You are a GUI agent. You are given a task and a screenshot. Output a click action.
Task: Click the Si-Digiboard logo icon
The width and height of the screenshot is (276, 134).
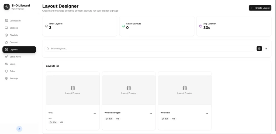pyautogui.click(x=7, y=7)
